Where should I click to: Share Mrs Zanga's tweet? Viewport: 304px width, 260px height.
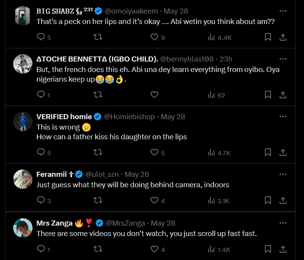point(283,249)
